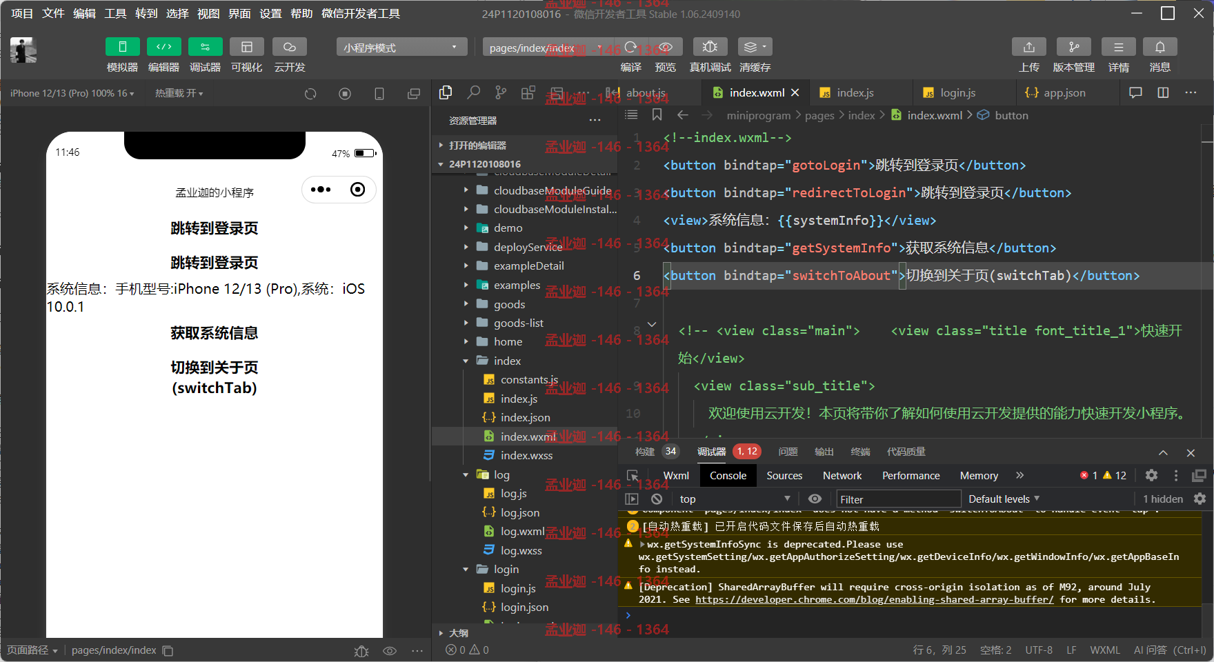Open the messages (消息) bell icon
Image resolution: width=1214 pixels, height=662 pixels.
click(x=1160, y=47)
